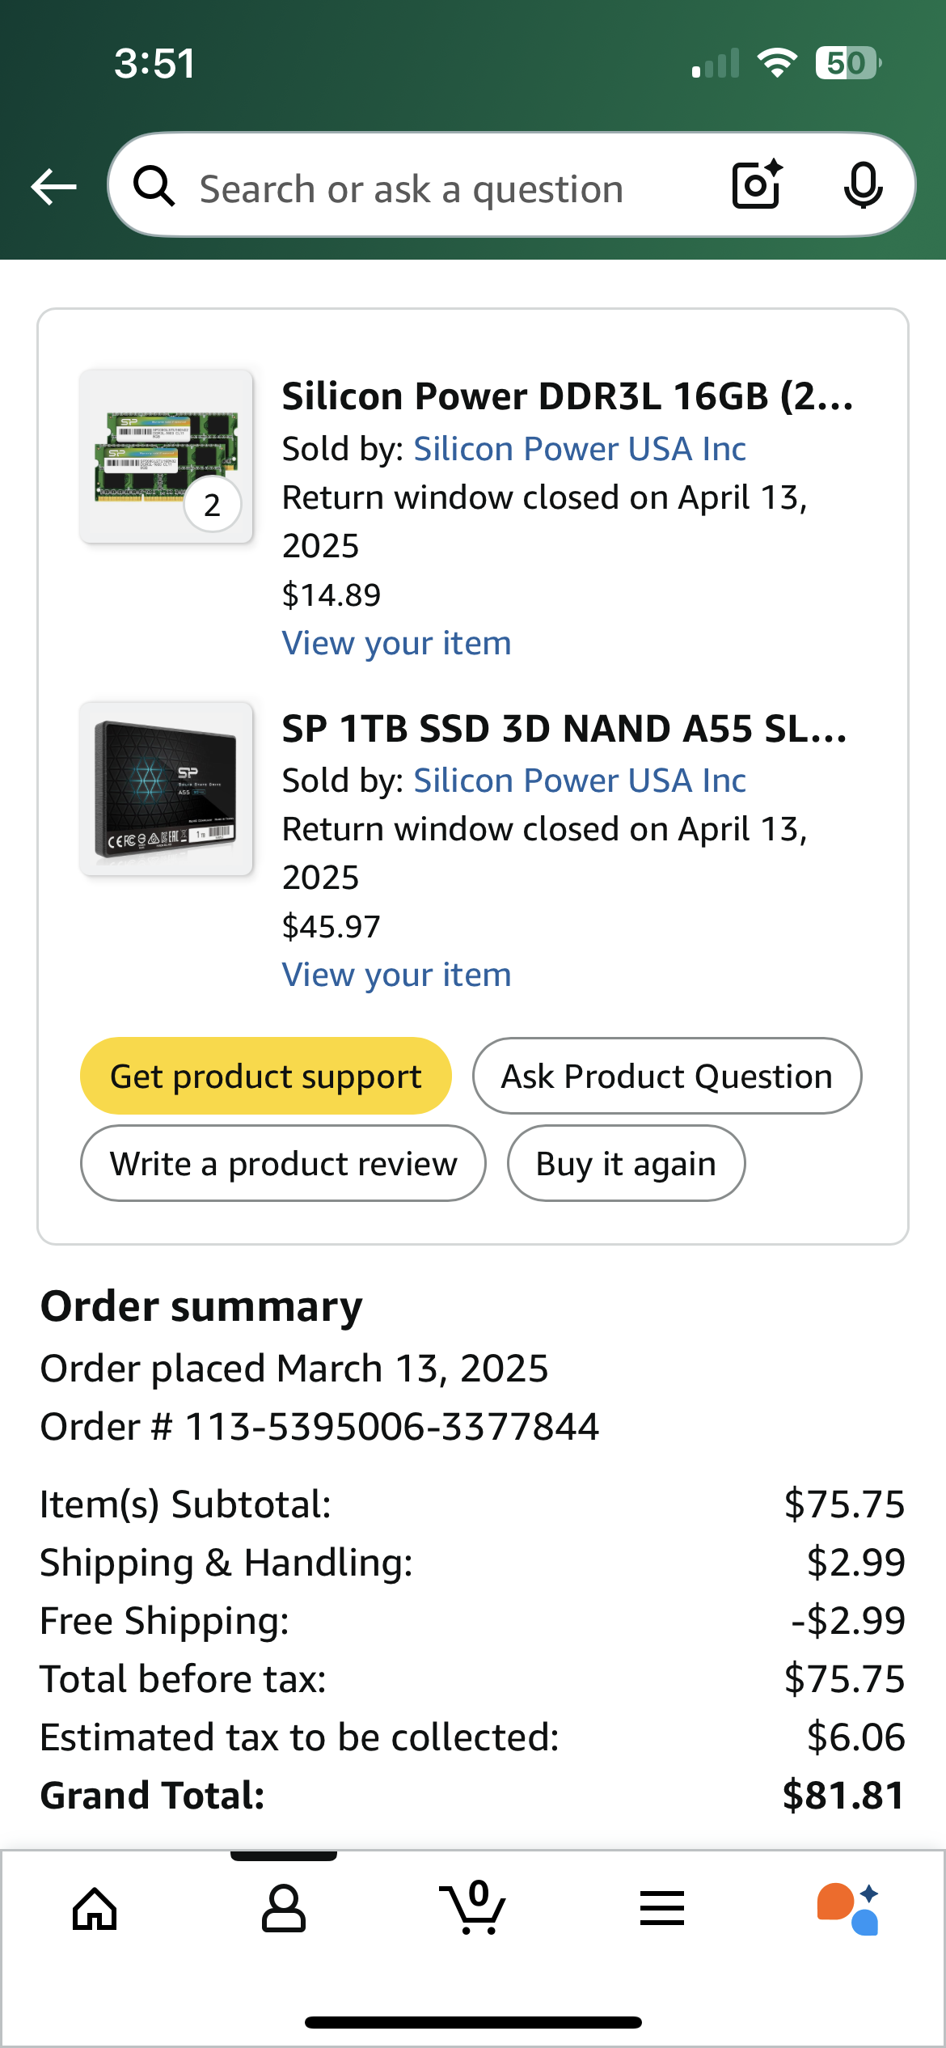
Task: Open the account profile tab
Action: [x=284, y=1909]
